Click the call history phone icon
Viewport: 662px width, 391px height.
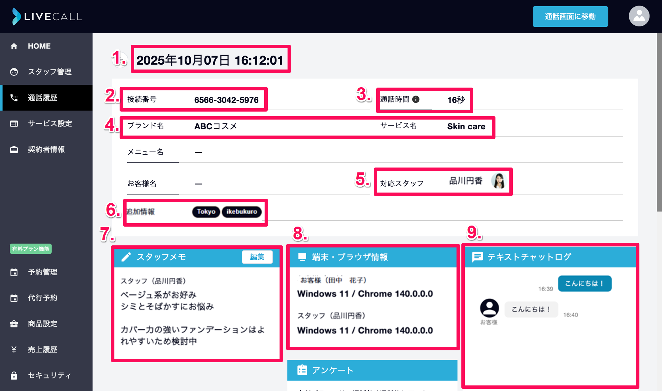[14, 98]
